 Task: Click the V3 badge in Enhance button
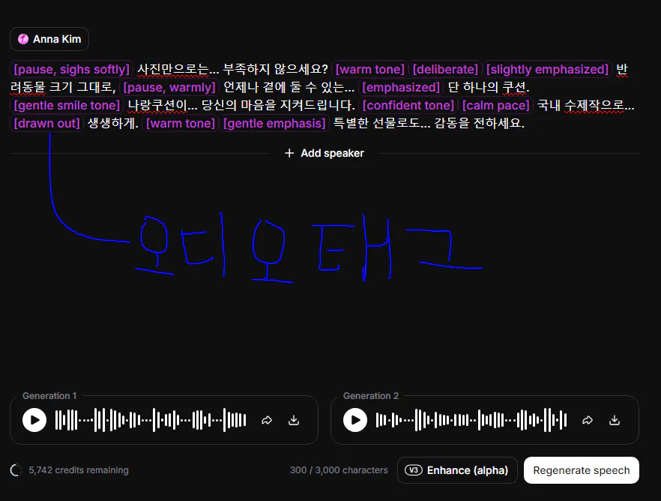pos(414,469)
